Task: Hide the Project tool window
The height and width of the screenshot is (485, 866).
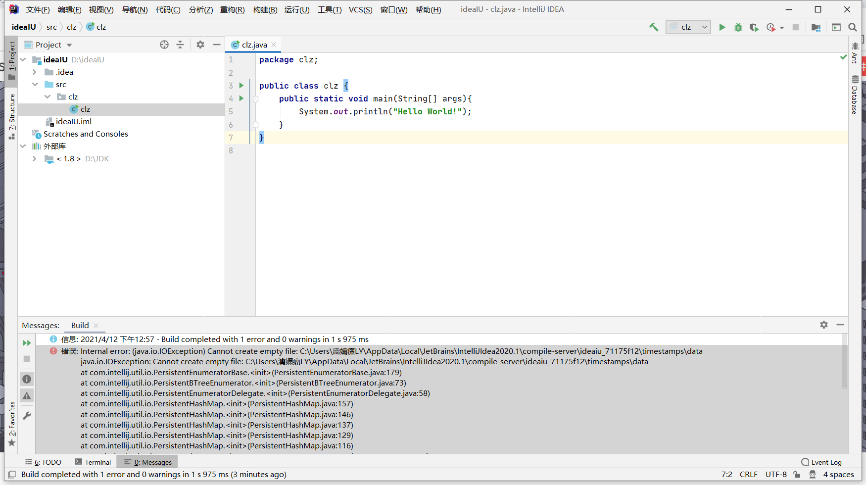Action: coord(216,45)
